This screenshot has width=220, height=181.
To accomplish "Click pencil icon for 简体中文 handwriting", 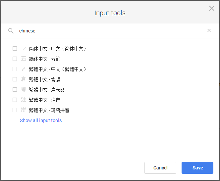I will [24, 48].
